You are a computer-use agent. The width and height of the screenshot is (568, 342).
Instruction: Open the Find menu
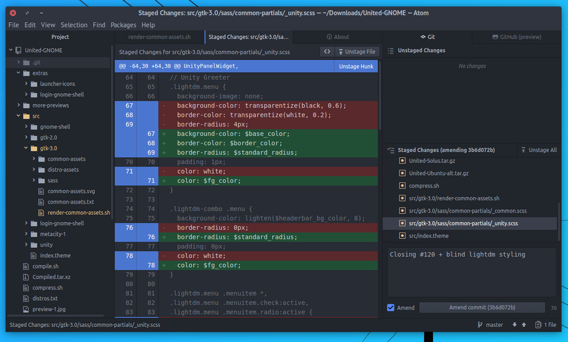pyautogui.click(x=99, y=25)
